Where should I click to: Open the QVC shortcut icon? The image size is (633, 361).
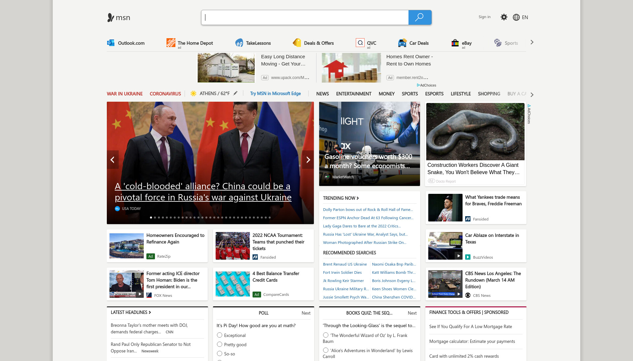tap(360, 43)
